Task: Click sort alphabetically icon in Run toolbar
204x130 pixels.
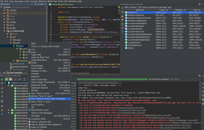Action: coord(16,79)
